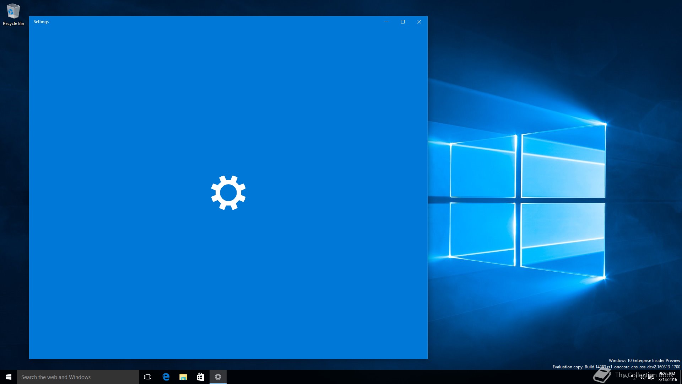Click the Settings window title text
This screenshot has width=682, height=384.
pos(41,22)
